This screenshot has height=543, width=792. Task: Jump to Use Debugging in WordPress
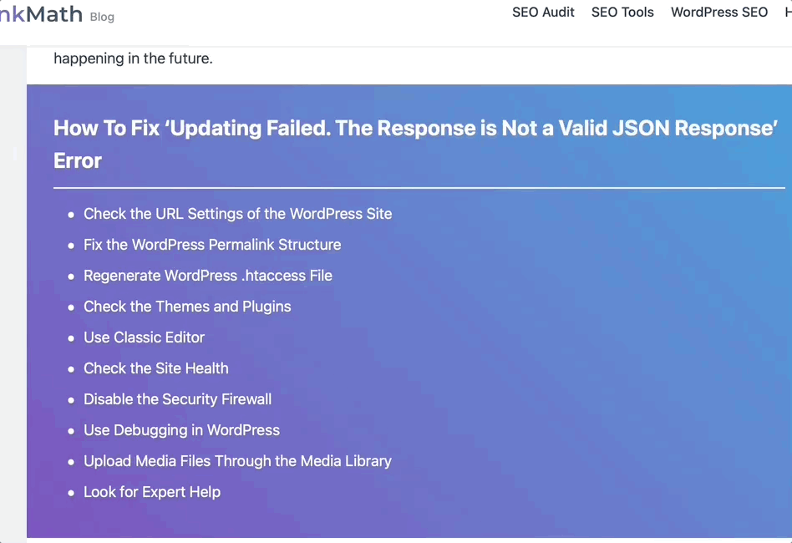coord(182,430)
